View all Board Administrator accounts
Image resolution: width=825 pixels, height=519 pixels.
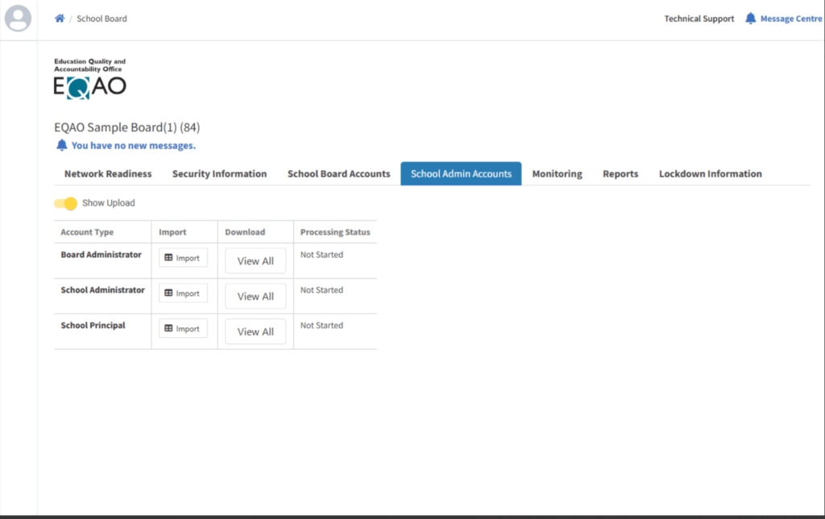coord(255,261)
